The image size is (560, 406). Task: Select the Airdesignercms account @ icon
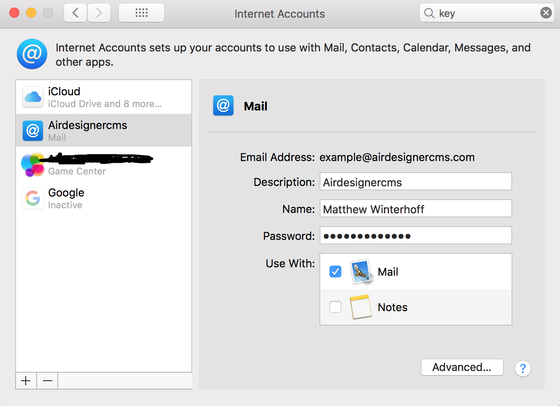(33, 131)
